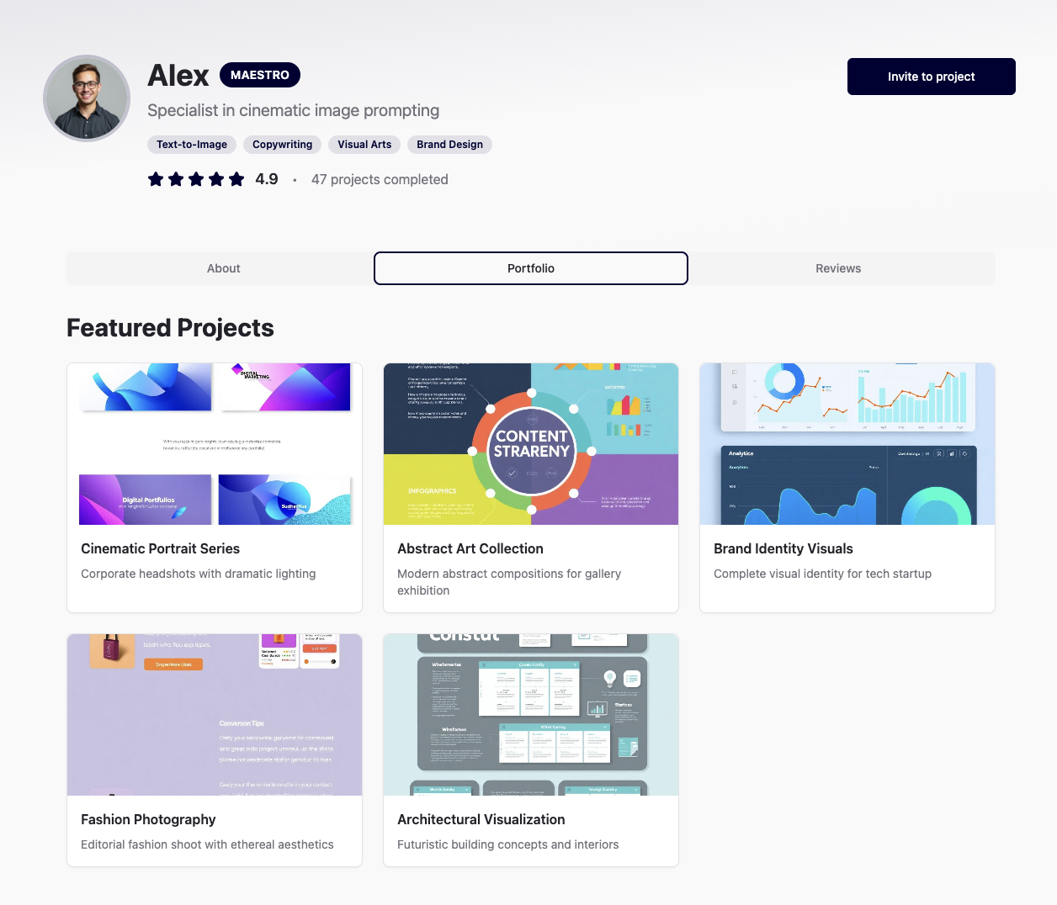Click the Text-to-Image skill tag
Screen dimensions: 1057x905
(x=192, y=145)
